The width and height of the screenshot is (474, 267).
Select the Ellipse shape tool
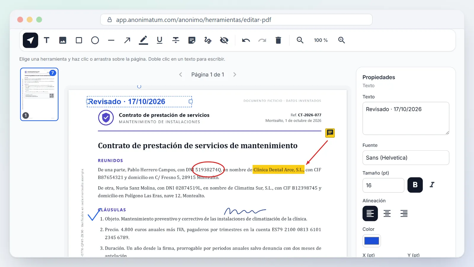coord(95,40)
